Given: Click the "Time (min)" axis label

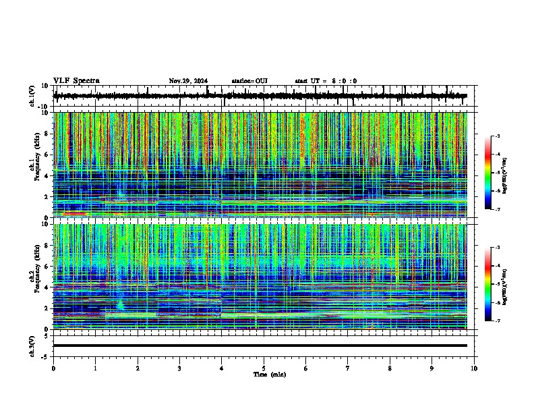Looking at the screenshot, I should click(x=270, y=375).
